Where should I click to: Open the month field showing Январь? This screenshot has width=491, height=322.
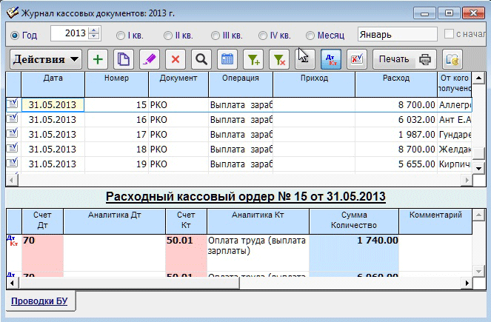398,34
